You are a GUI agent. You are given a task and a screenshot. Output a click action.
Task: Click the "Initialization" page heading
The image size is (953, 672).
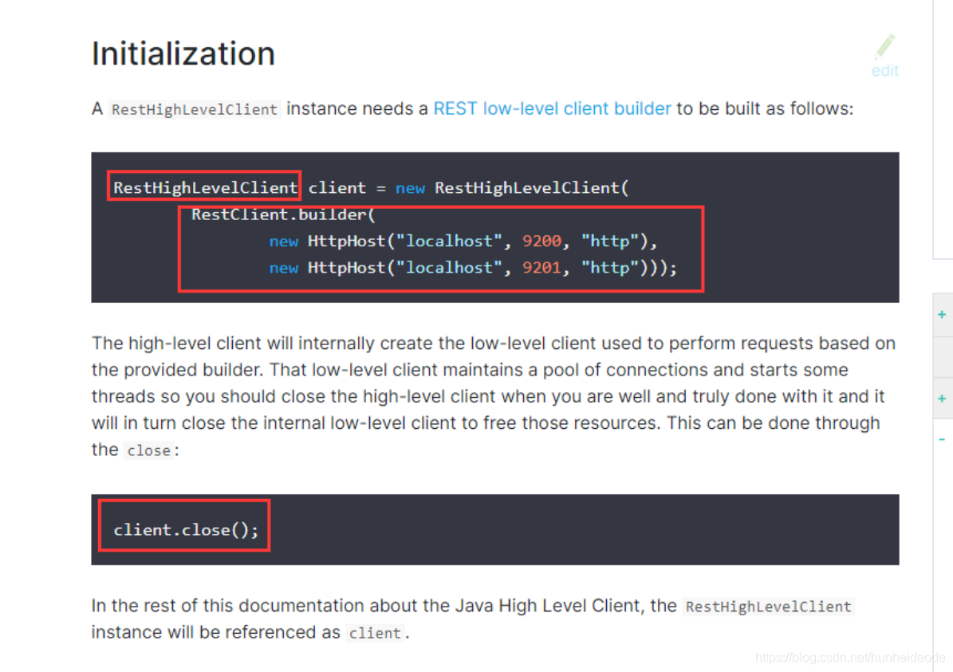183,53
